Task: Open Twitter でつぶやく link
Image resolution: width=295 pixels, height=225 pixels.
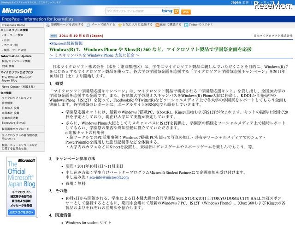Action: point(201,24)
